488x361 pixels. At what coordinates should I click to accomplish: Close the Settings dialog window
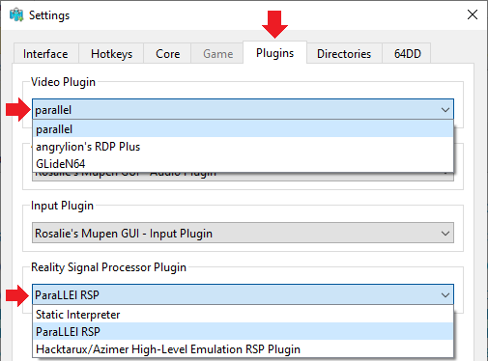pyautogui.click(x=473, y=14)
